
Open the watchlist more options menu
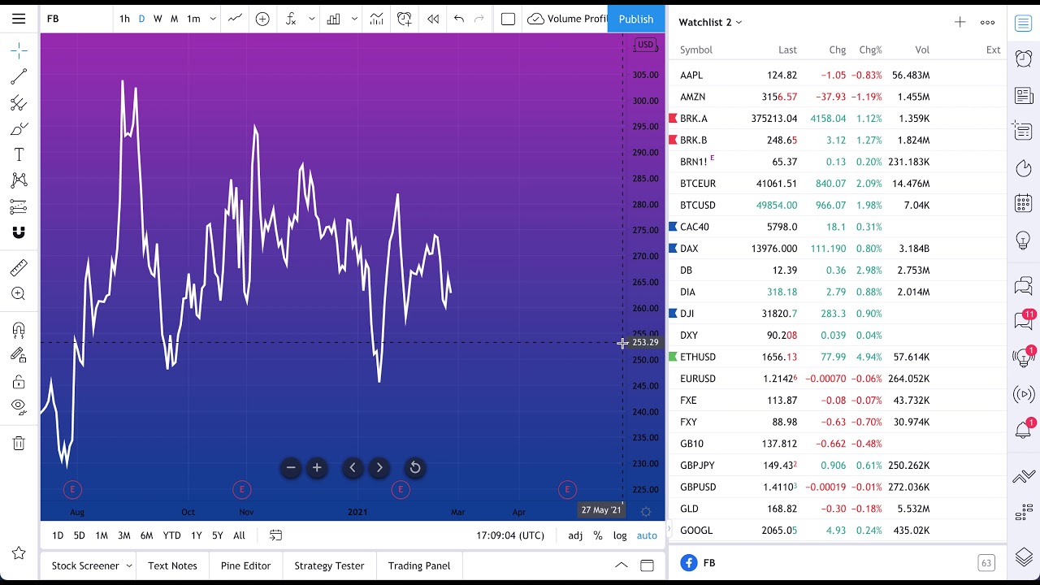(x=987, y=22)
